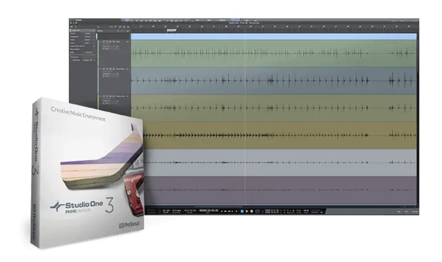442x262 pixels.
Task: Add a marker with the Marker row plus button
Action: coord(118,31)
